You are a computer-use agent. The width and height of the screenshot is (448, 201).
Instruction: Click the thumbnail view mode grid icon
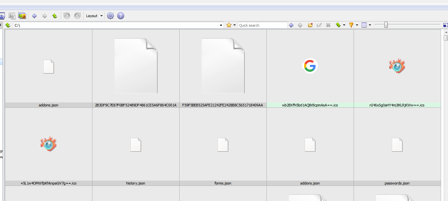coord(364,25)
